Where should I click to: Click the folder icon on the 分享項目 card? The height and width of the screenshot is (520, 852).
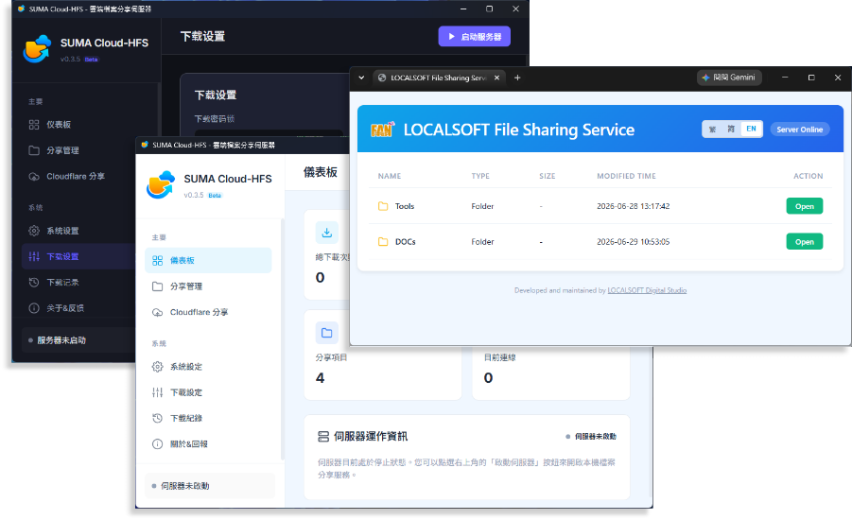pos(326,333)
